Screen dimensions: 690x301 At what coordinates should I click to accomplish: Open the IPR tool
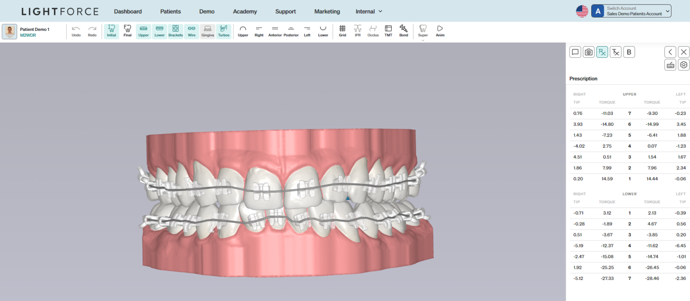click(358, 31)
